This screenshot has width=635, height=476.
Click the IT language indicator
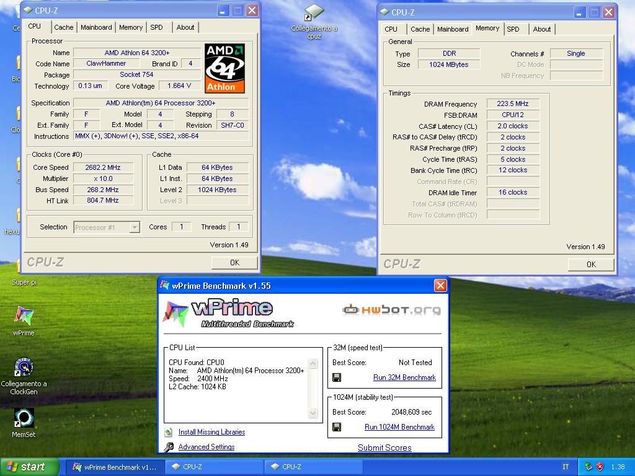(x=566, y=467)
